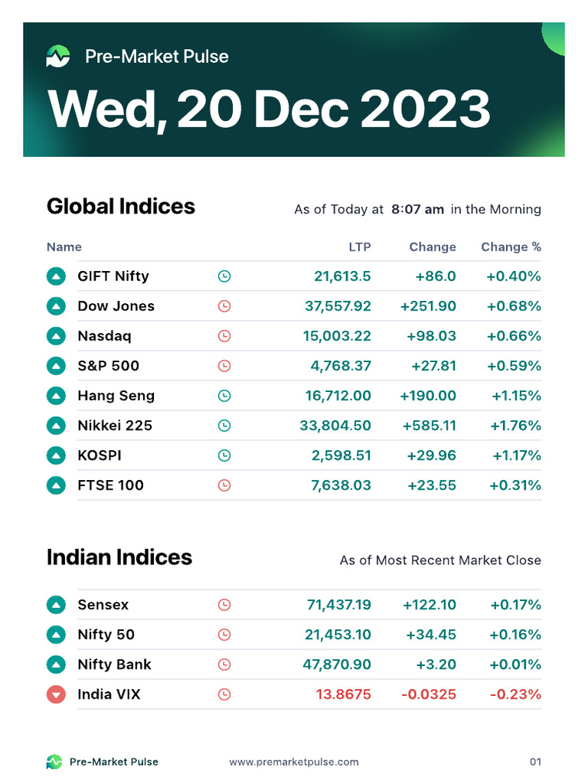Click the up arrow icon beside Nasdaq
The height and width of the screenshot is (784, 588).
coord(56,336)
